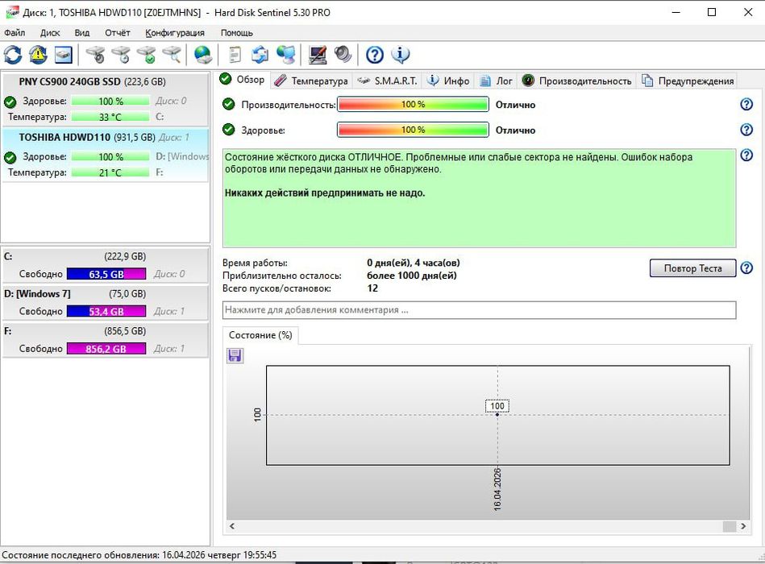The width and height of the screenshot is (765, 564).
Task: Click the blue info bubble toolbar icon
Action: 401,55
